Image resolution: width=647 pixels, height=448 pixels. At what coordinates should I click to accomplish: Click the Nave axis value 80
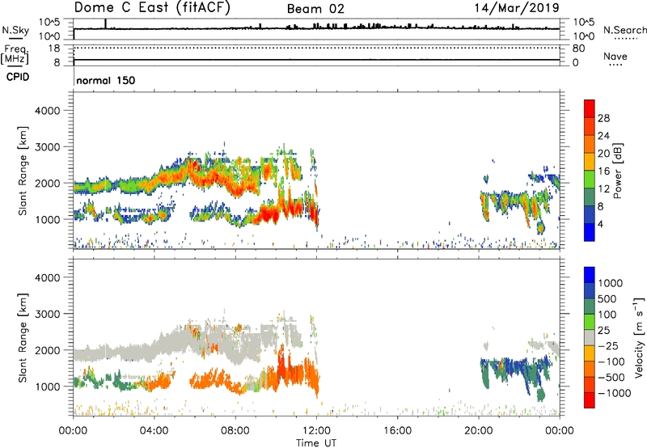(x=578, y=49)
